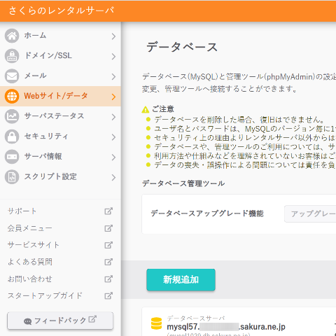Expand スクリプト設定 menu chevron

pyautogui.click(x=113, y=178)
